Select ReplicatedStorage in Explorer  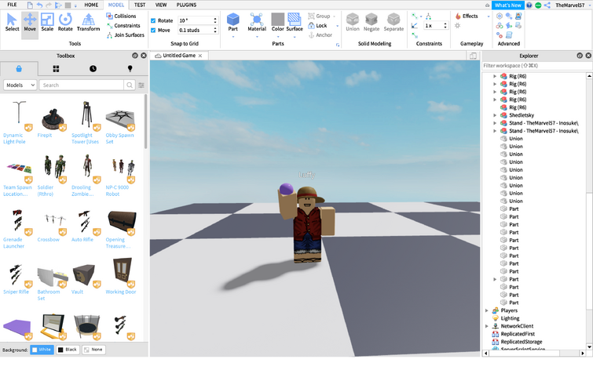(522, 342)
